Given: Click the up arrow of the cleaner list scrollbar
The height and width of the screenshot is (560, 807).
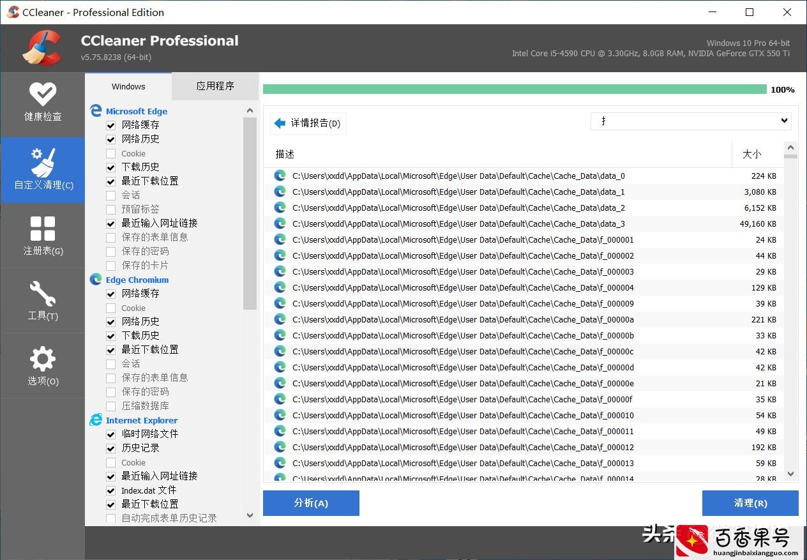Looking at the screenshot, I should click(x=250, y=110).
